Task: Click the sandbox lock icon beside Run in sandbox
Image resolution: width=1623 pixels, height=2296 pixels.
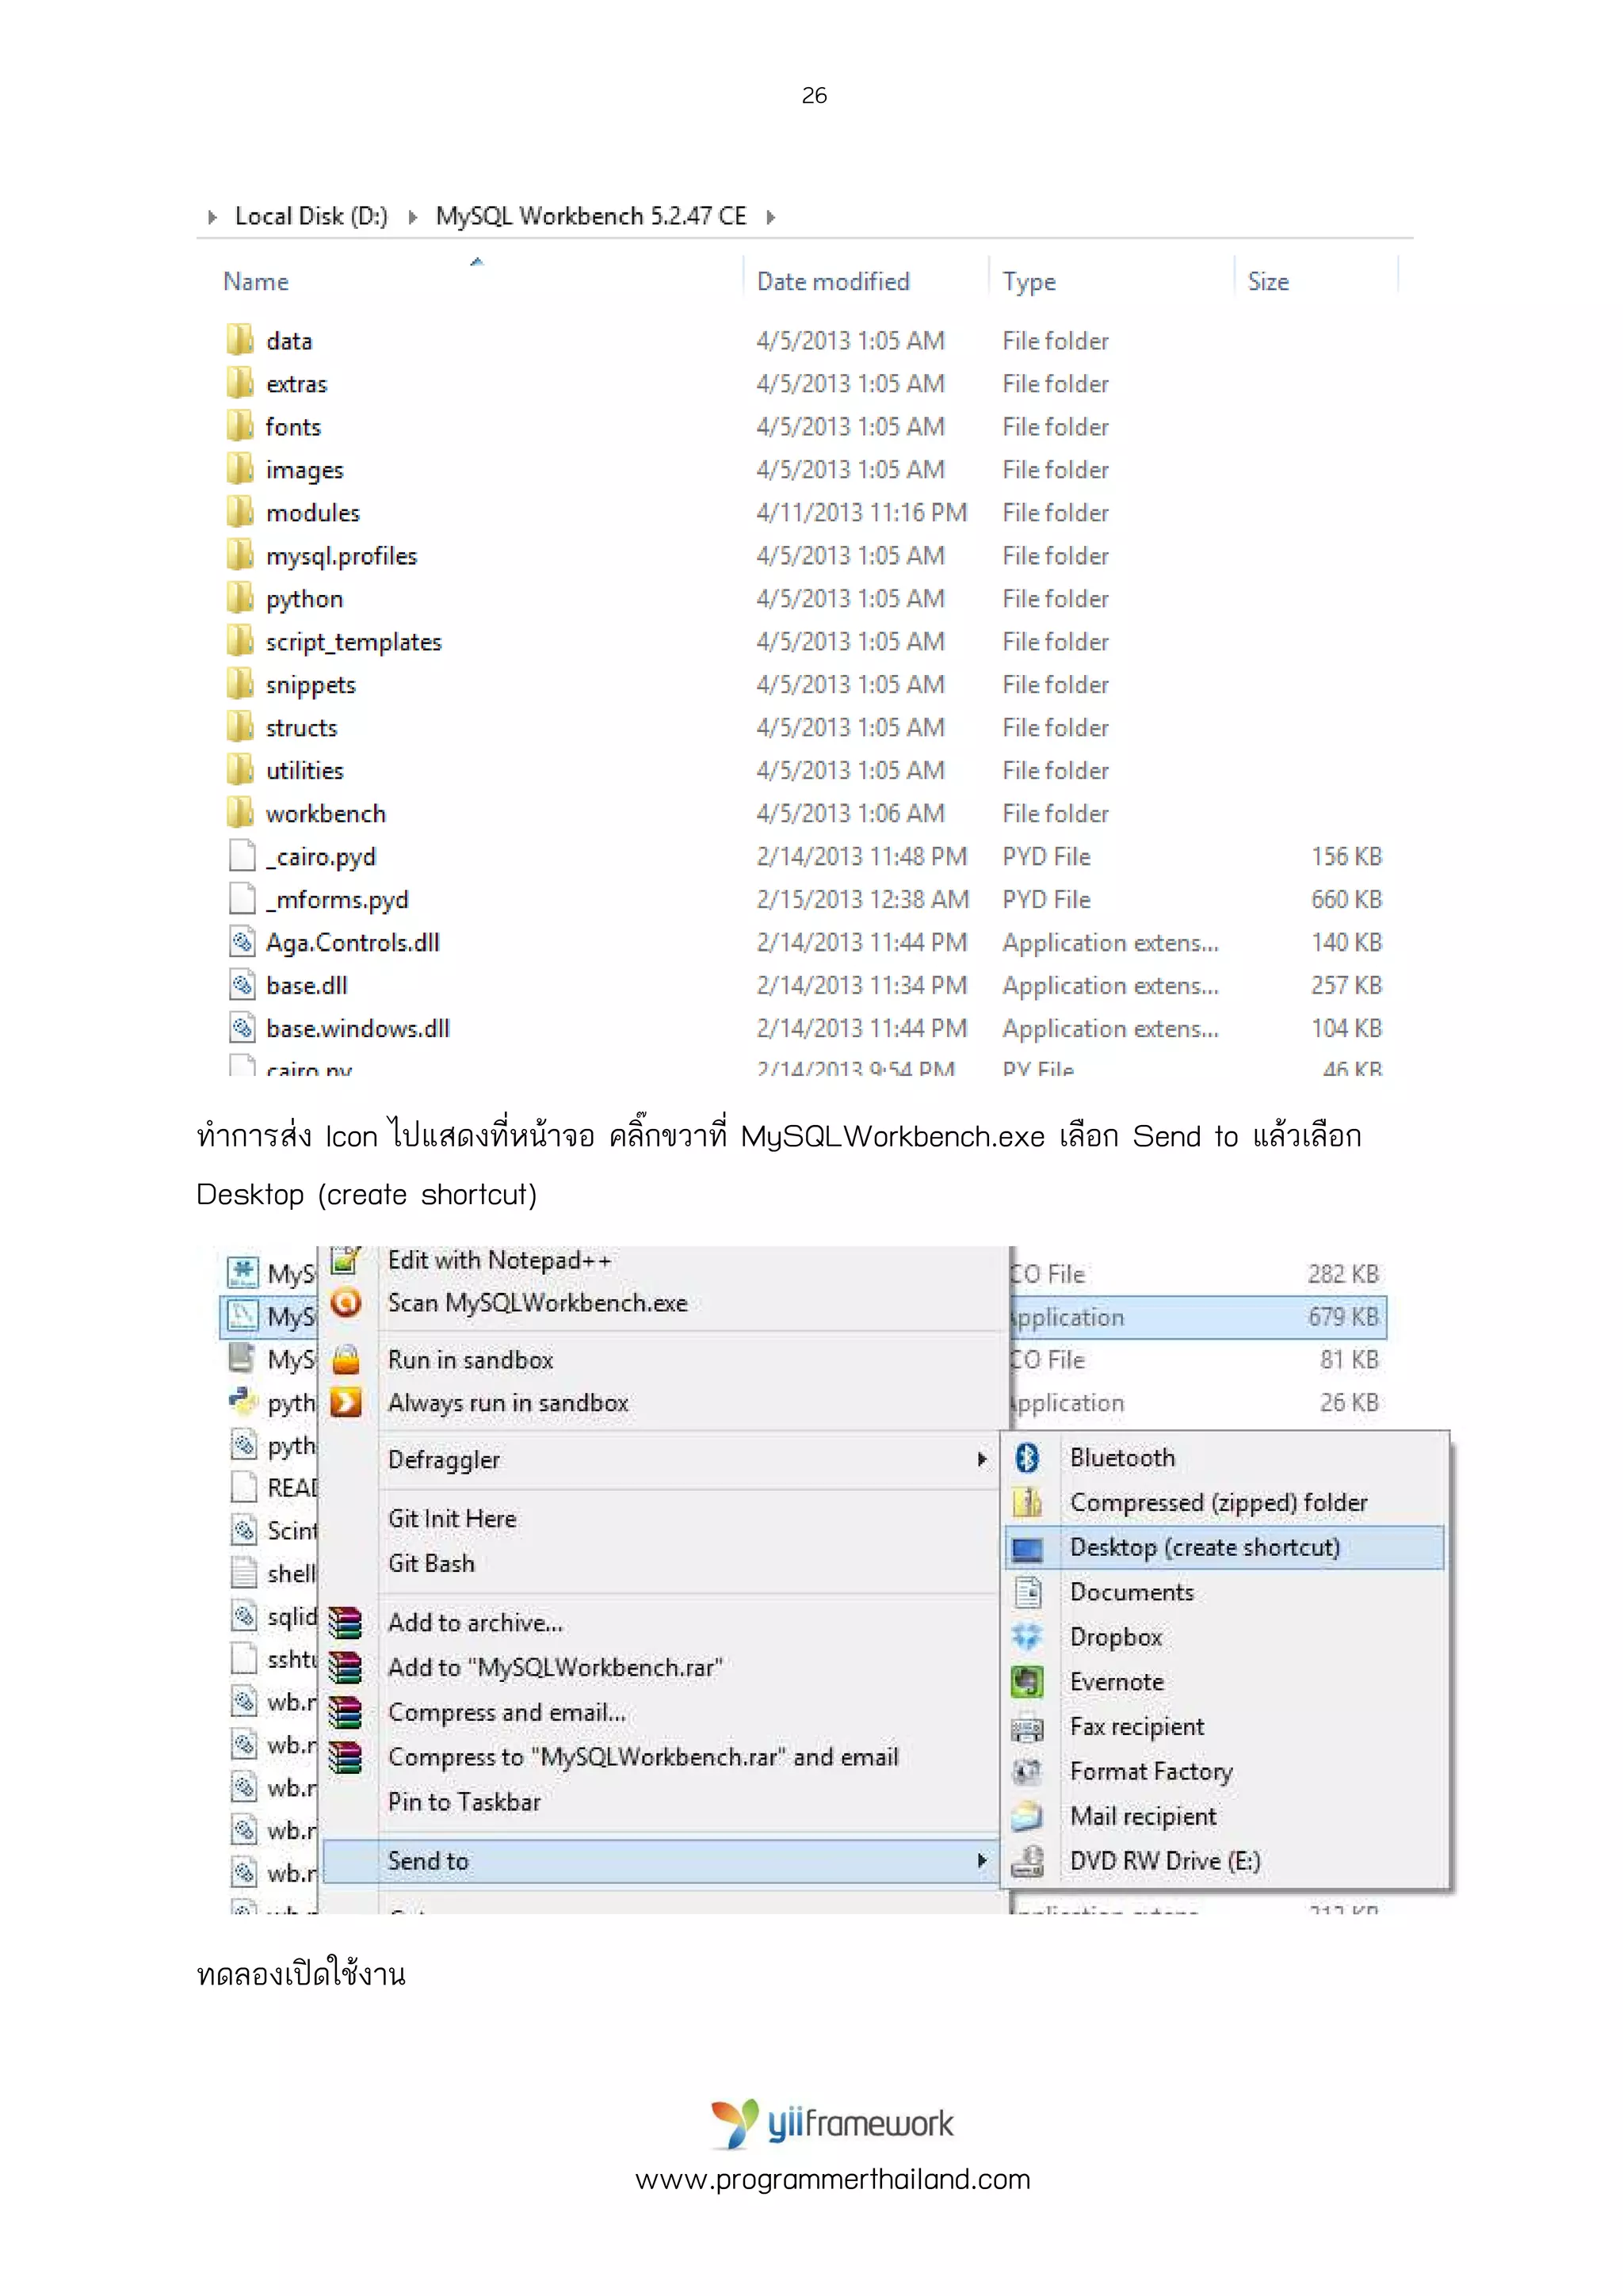Action: (346, 1359)
